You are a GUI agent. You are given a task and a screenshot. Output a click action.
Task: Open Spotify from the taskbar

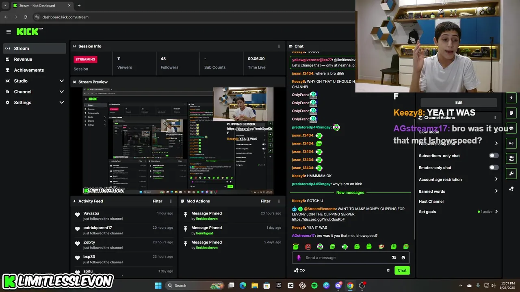coord(314,286)
